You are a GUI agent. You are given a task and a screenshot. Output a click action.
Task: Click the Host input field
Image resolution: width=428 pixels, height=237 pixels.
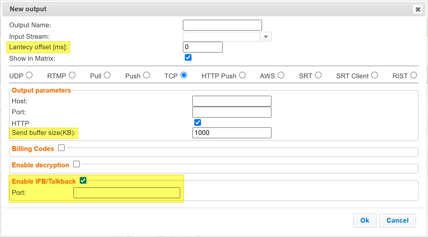pos(232,101)
